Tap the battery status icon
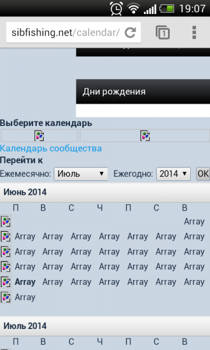This screenshot has width=210, height=350. click(x=167, y=9)
